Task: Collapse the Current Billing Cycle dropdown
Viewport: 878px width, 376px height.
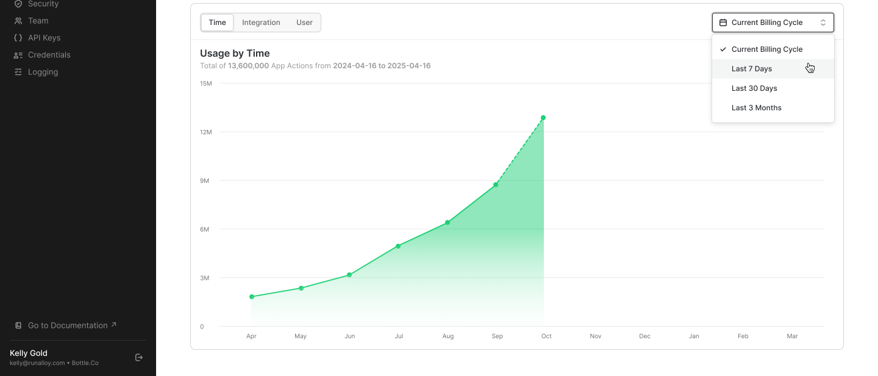Action: click(x=773, y=23)
